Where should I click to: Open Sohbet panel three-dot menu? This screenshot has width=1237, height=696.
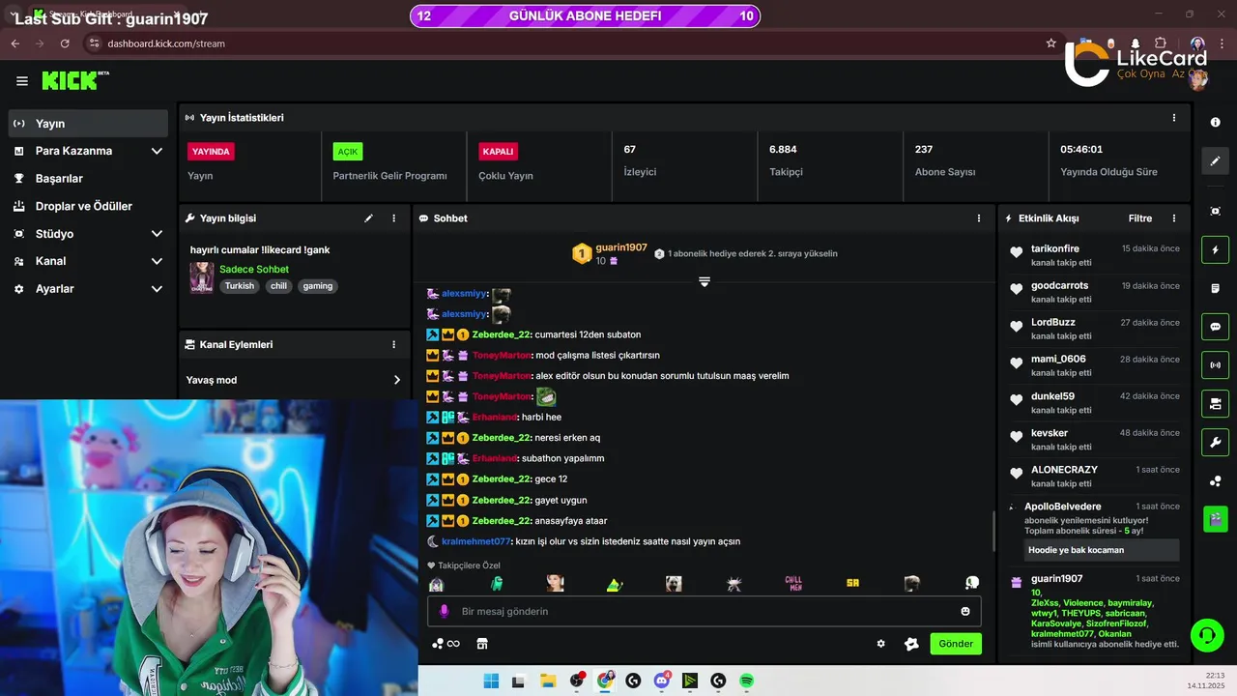click(x=978, y=218)
